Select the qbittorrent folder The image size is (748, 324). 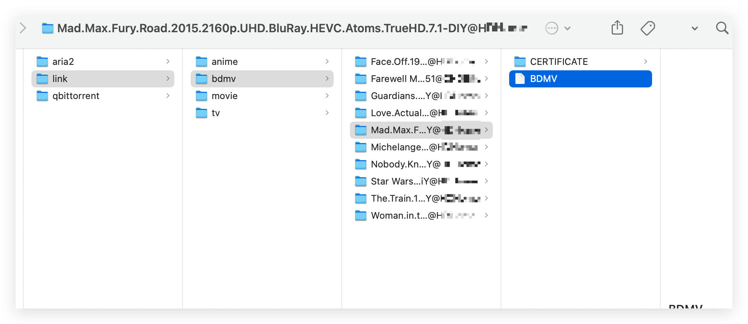[76, 96]
